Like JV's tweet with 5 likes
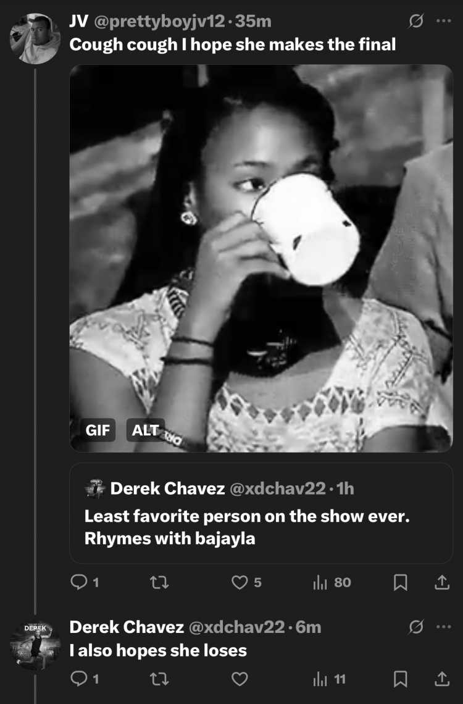 (246, 582)
